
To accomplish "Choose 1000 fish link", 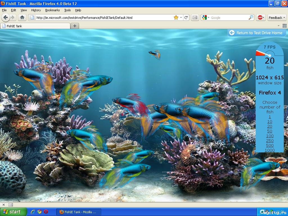I will tap(270, 150).
